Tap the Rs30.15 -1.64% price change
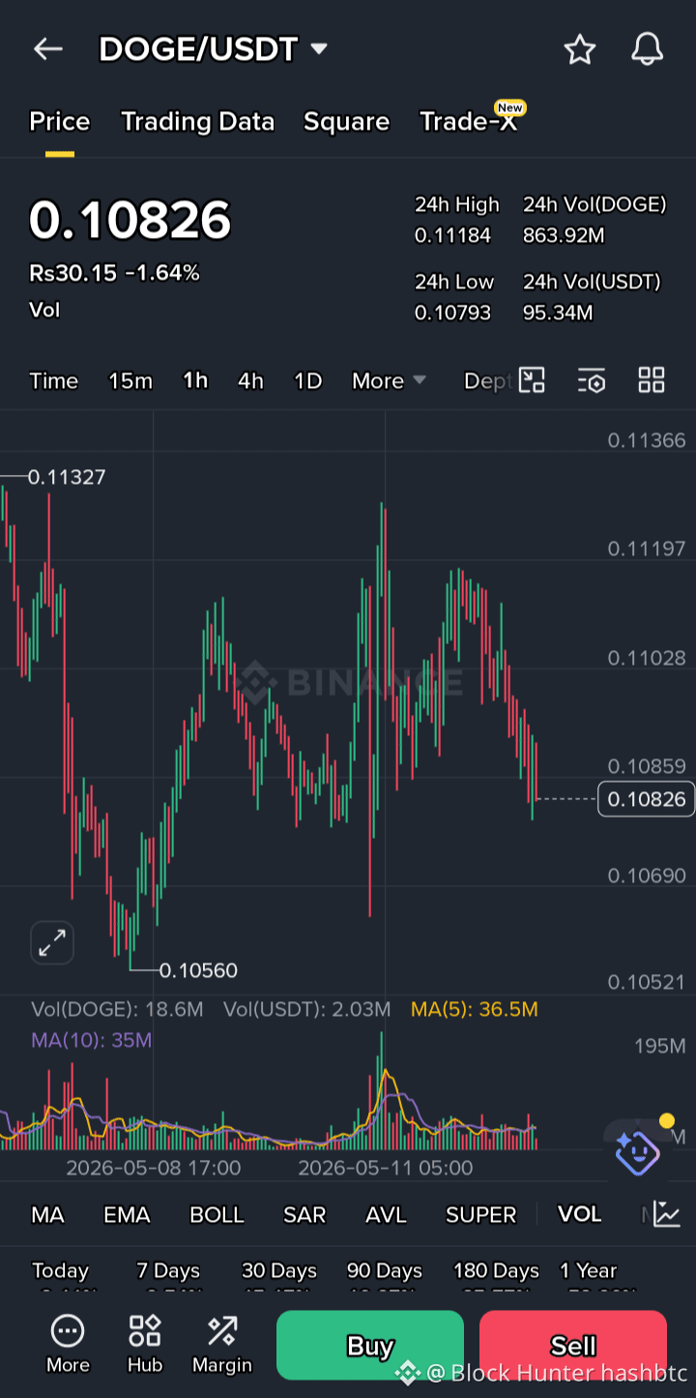Screen dimensions: 696x1398 (x=114, y=274)
